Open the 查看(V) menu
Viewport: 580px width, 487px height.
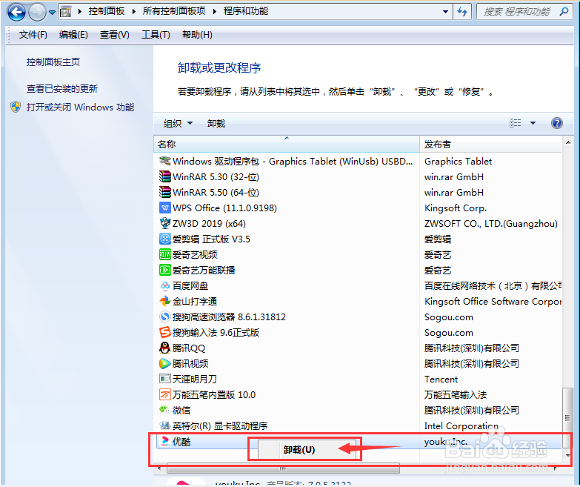[115, 35]
